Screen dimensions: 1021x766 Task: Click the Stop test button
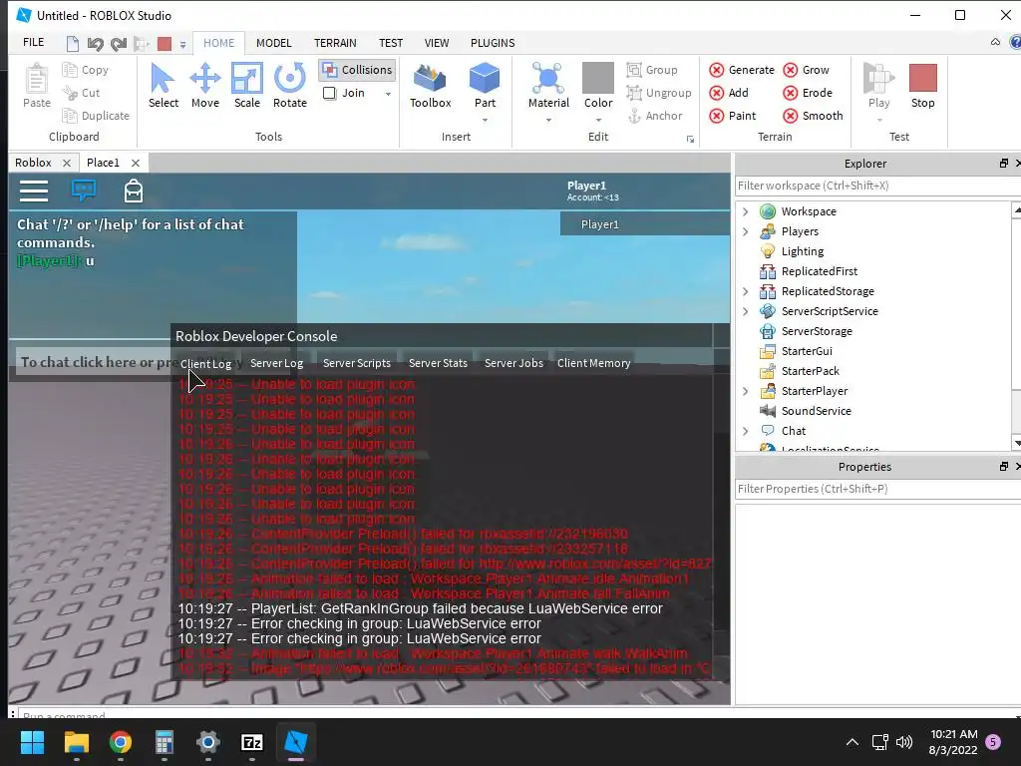922,86
